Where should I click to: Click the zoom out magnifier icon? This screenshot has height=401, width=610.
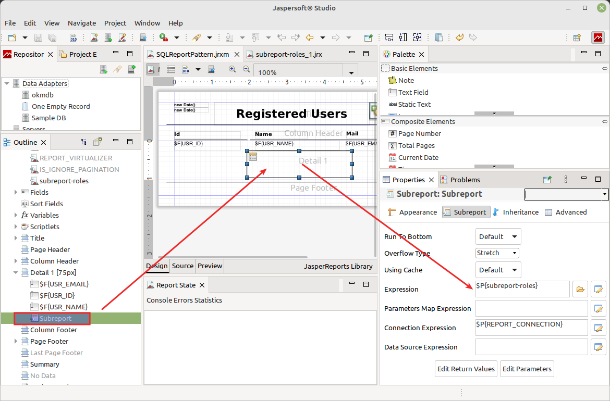point(246,69)
